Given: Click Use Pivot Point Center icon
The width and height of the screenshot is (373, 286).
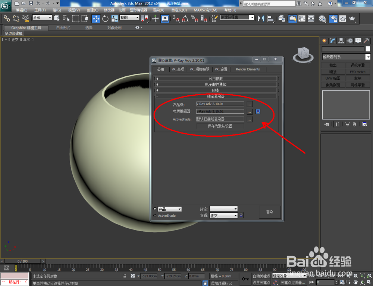Looking at the screenshot, I should [144, 19].
